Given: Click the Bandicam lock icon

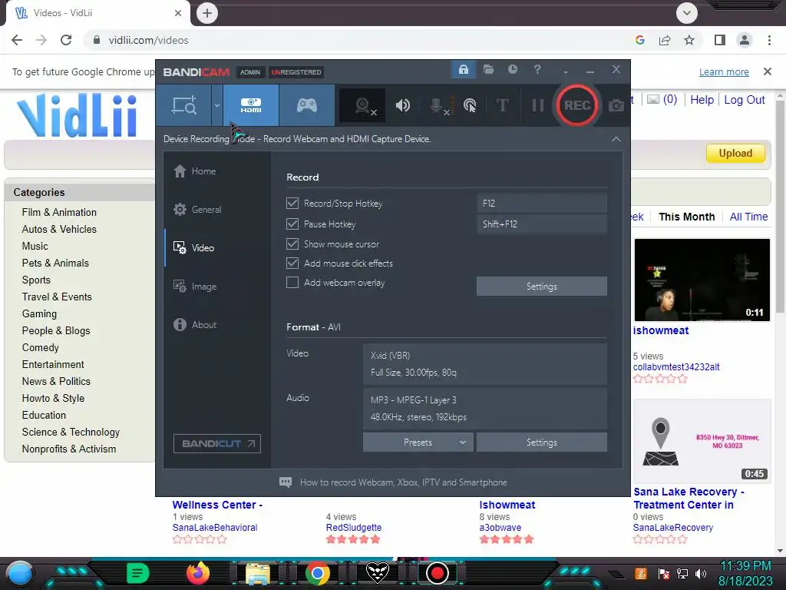Looking at the screenshot, I should [x=463, y=69].
